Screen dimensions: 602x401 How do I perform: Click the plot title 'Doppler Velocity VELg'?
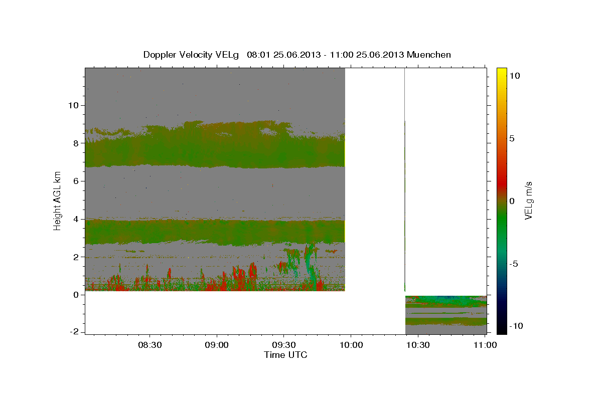(191, 55)
